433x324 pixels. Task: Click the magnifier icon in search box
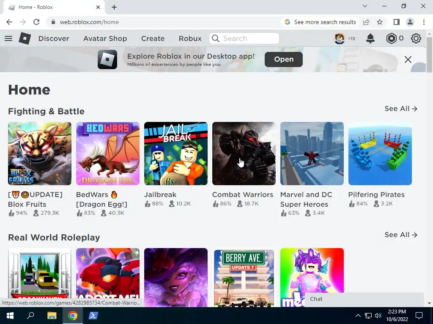coord(215,38)
